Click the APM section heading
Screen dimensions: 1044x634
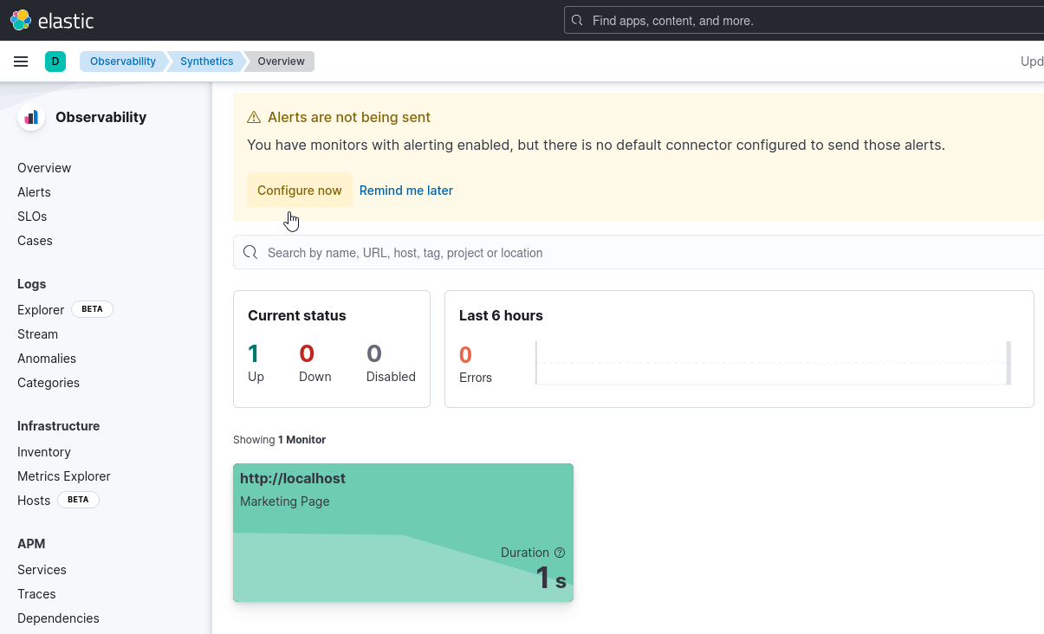[31, 544]
